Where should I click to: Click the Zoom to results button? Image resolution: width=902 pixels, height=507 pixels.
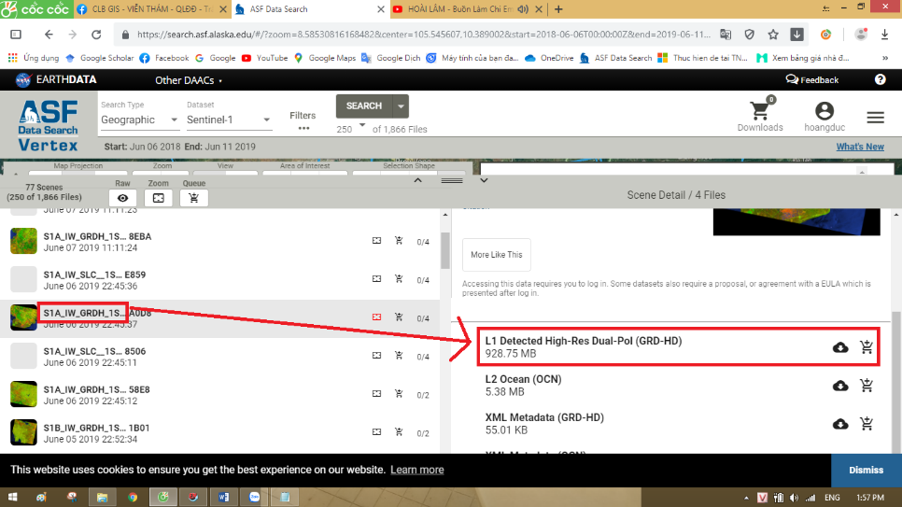coord(158,198)
